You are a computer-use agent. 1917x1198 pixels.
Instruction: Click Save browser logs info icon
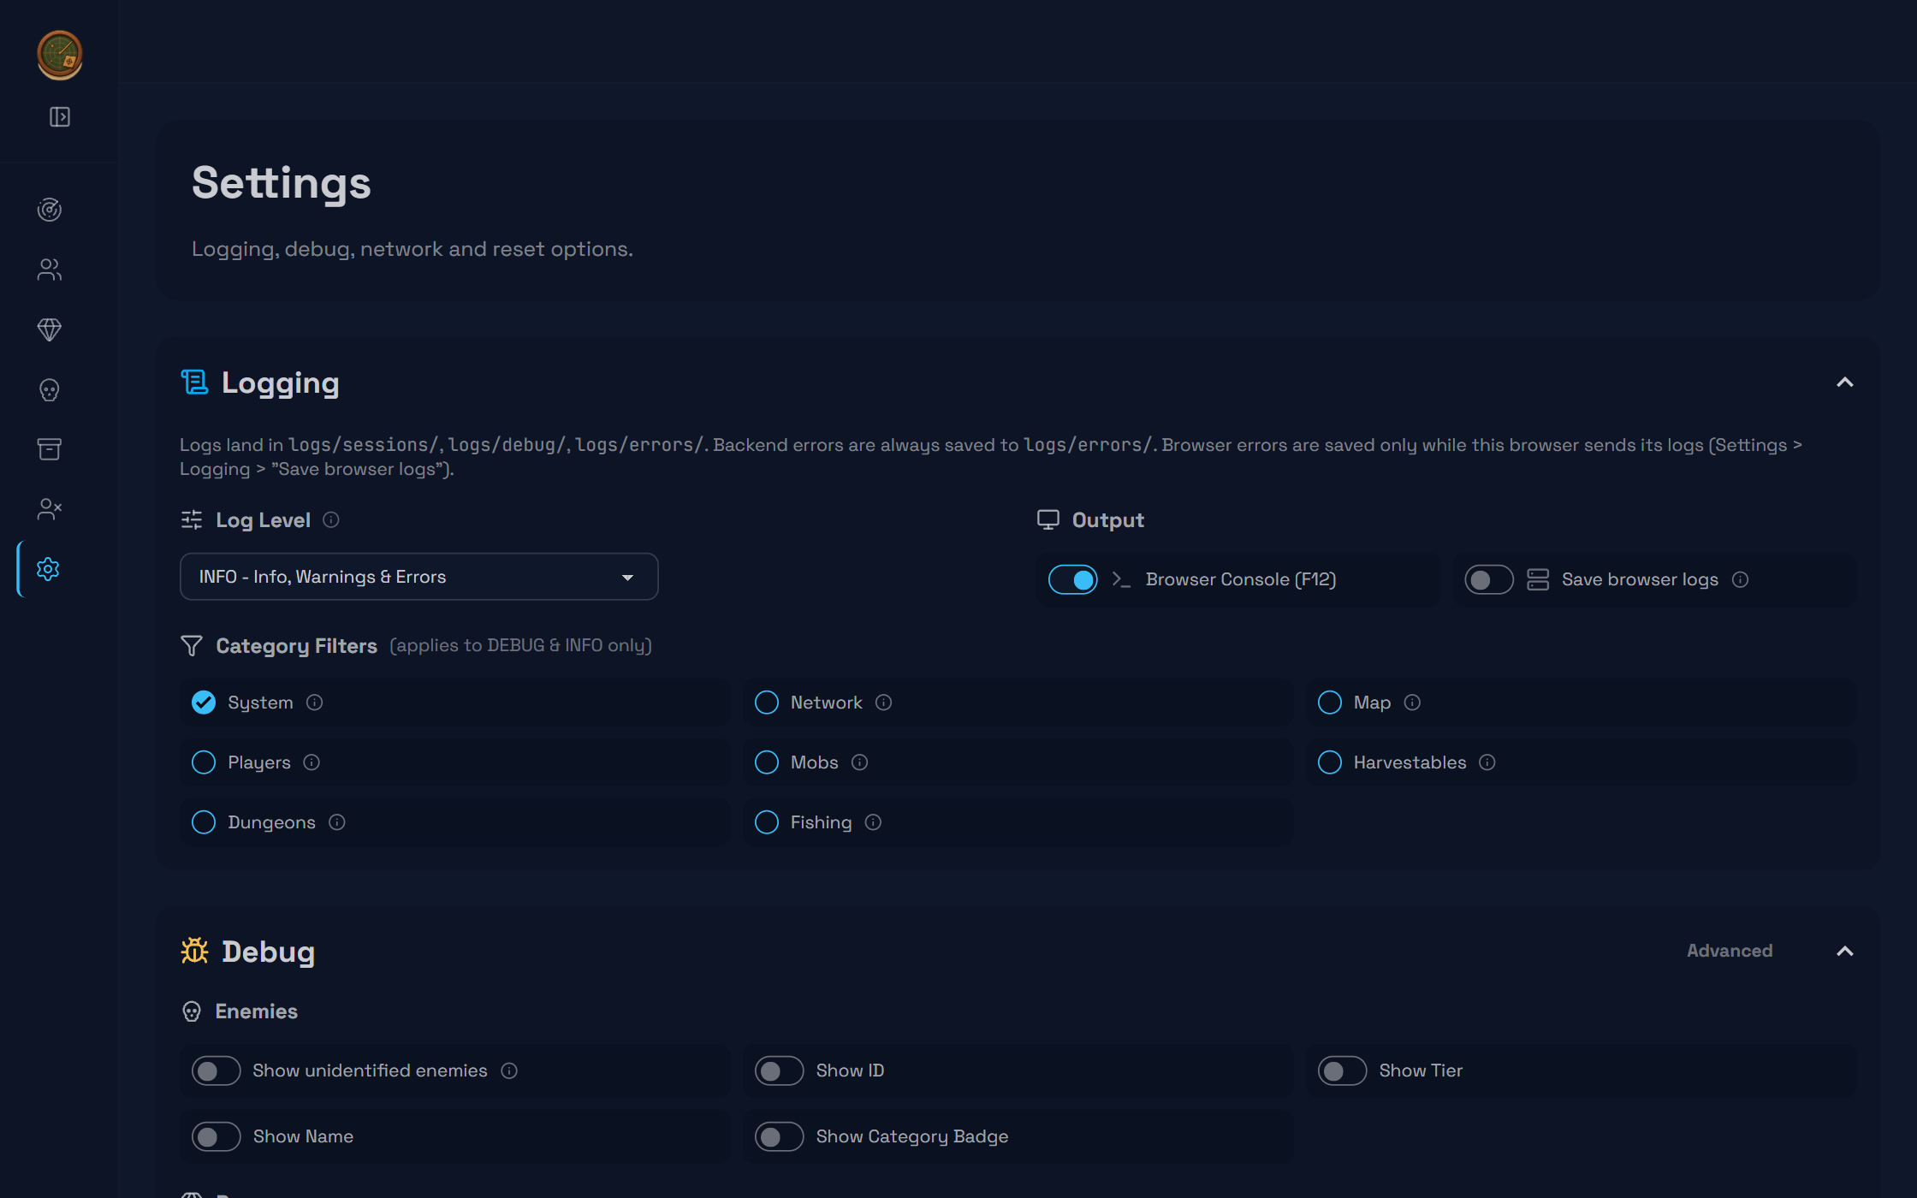(x=1740, y=579)
